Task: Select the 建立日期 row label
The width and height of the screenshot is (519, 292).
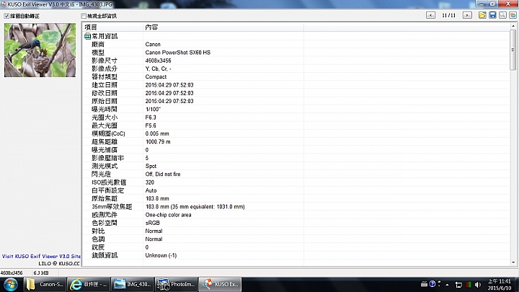Action: pyautogui.click(x=105, y=85)
